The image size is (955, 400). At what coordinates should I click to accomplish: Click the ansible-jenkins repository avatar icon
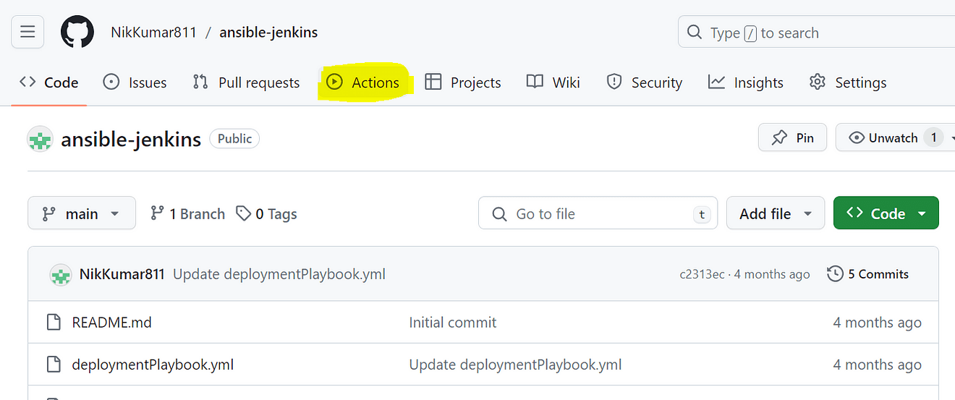point(41,139)
